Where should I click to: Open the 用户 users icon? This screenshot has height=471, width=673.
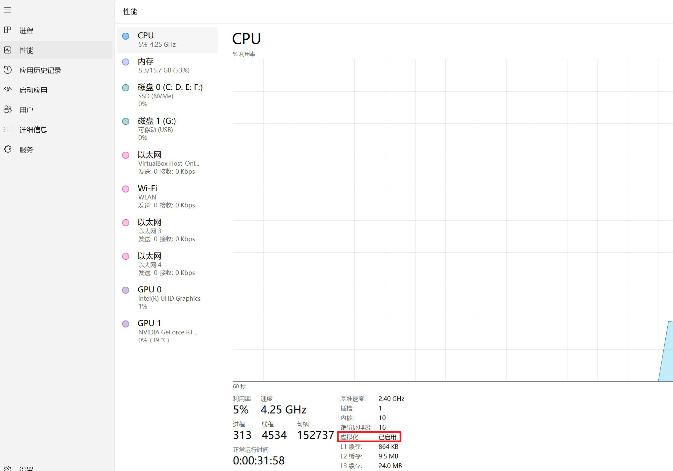point(7,109)
